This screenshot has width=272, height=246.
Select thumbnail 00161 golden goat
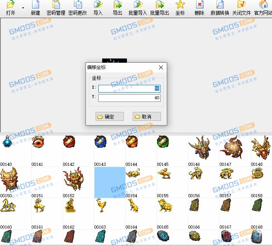pos(47,214)
